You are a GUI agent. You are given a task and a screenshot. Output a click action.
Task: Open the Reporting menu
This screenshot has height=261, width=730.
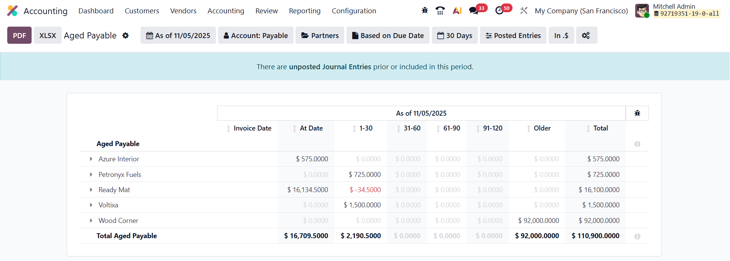[305, 11]
